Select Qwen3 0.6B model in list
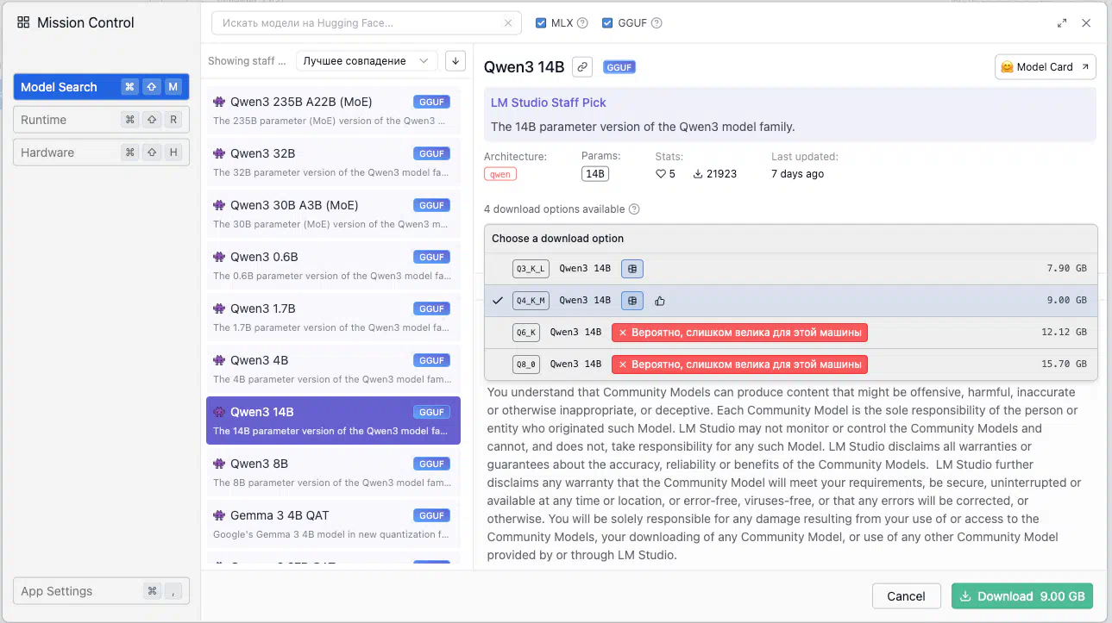Screen dimensions: 1112x623 (x=333, y=265)
